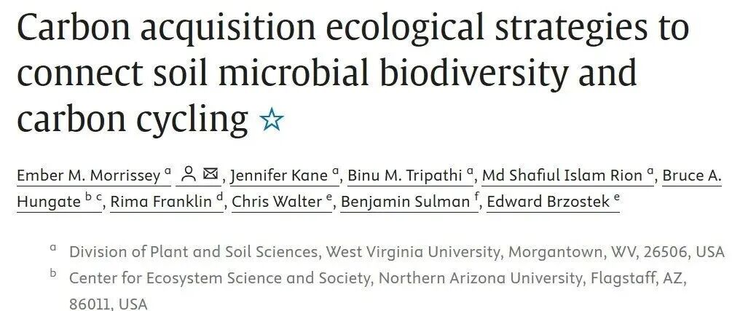The height and width of the screenshot is (311, 732).
Task: Click the envelope email icon for Morrissey
Action: click(210, 174)
